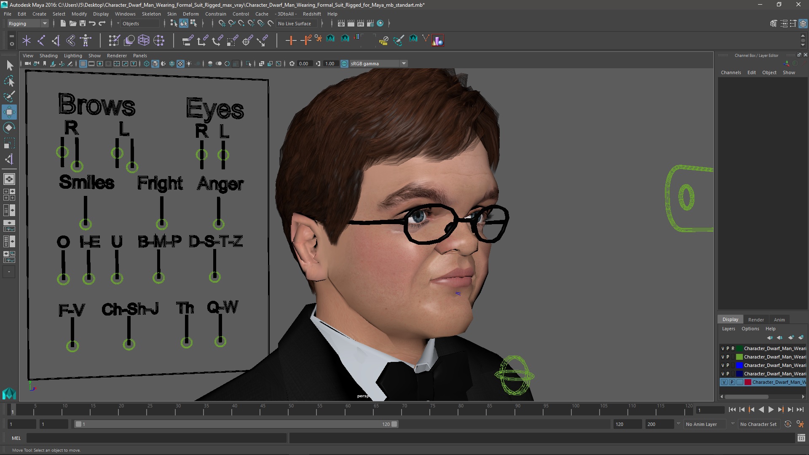809x455 pixels.
Task: Open the Deform menu
Action: coord(190,14)
